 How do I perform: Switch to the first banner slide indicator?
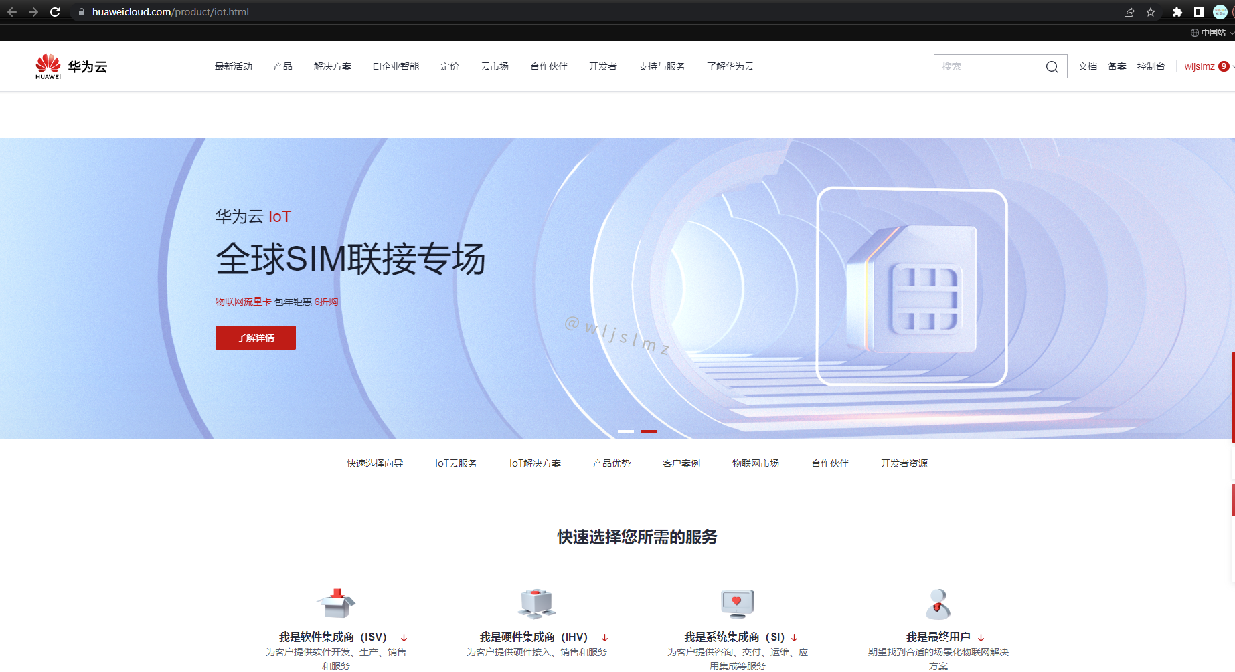point(626,431)
